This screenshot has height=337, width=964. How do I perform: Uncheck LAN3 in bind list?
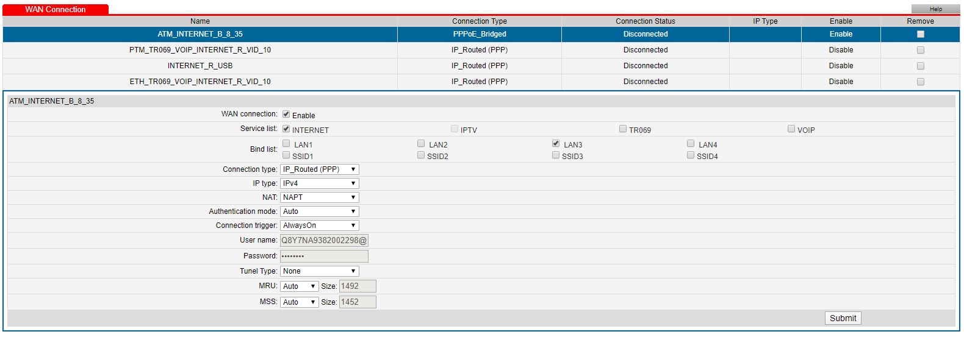[x=556, y=143]
